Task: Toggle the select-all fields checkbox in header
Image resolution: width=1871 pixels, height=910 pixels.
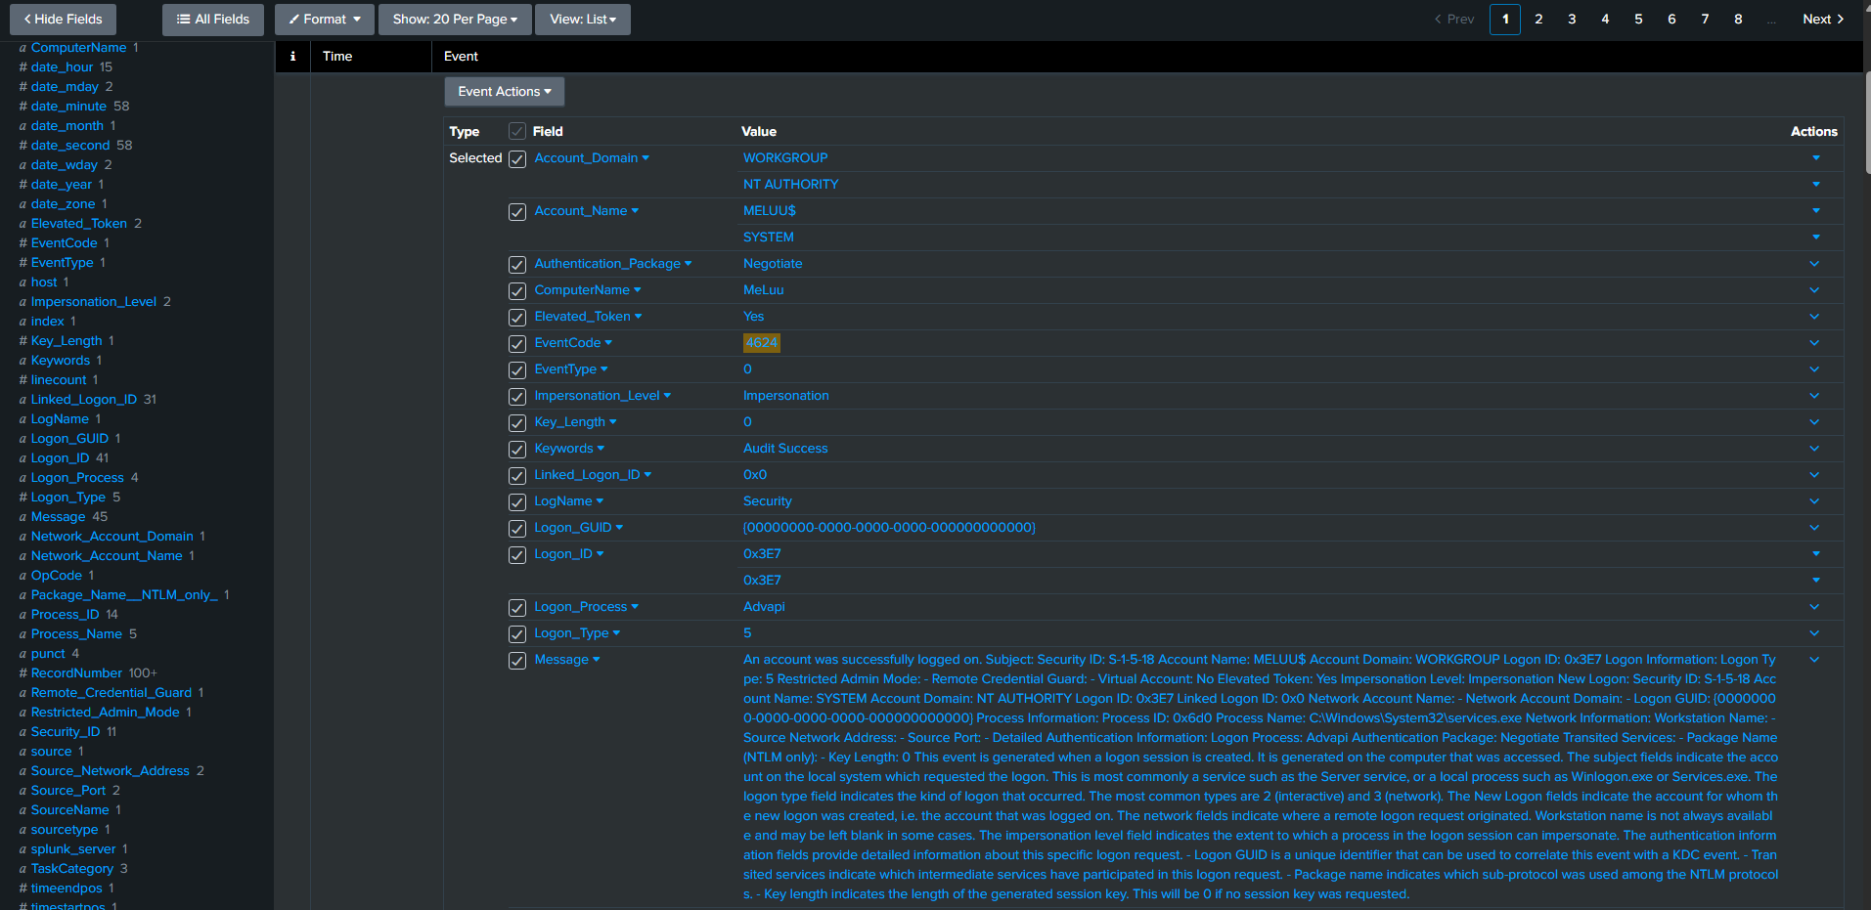Action: [517, 131]
